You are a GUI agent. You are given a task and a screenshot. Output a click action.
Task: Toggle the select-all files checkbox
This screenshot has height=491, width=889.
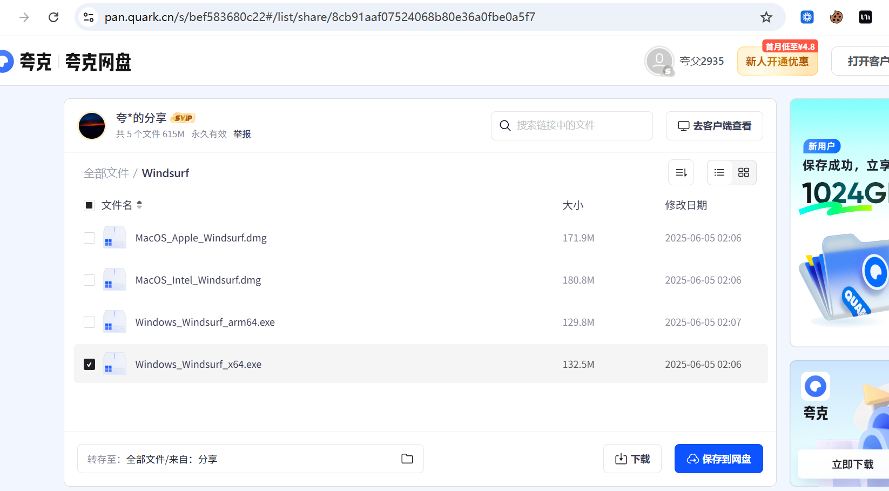coord(89,205)
